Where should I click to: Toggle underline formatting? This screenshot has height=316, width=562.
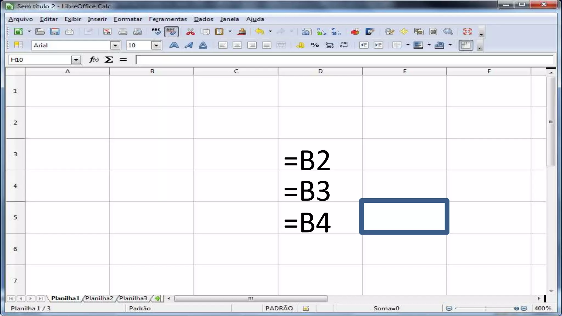[x=203, y=45]
